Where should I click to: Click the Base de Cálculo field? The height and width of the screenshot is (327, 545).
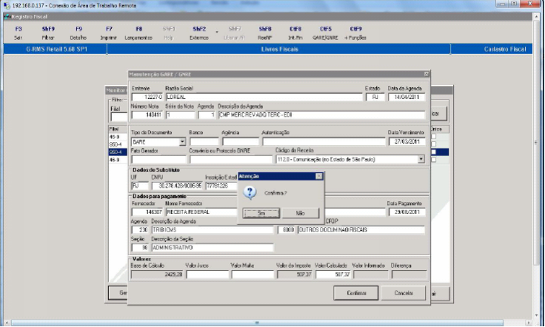tap(157, 274)
